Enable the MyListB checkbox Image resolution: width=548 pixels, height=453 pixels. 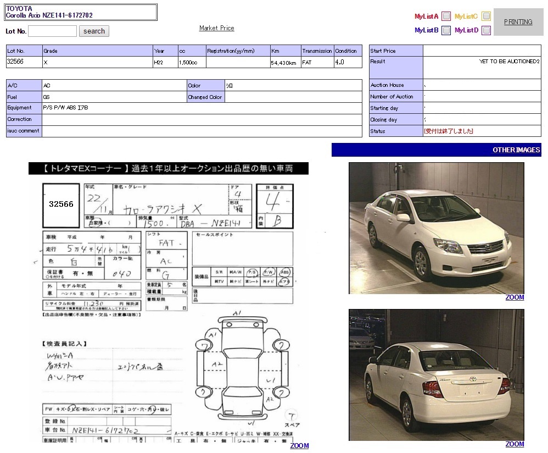coord(446,30)
